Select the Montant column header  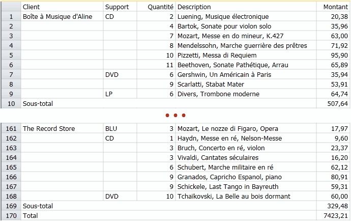click(x=335, y=7)
